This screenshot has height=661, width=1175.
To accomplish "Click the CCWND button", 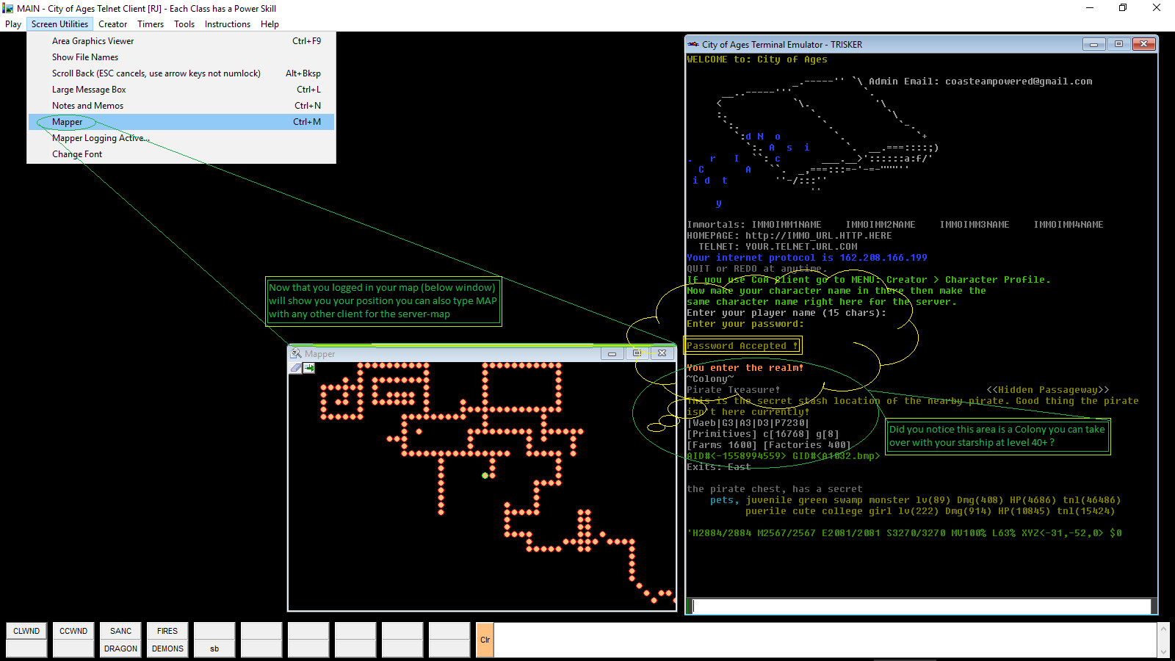I will tap(73, 630).
